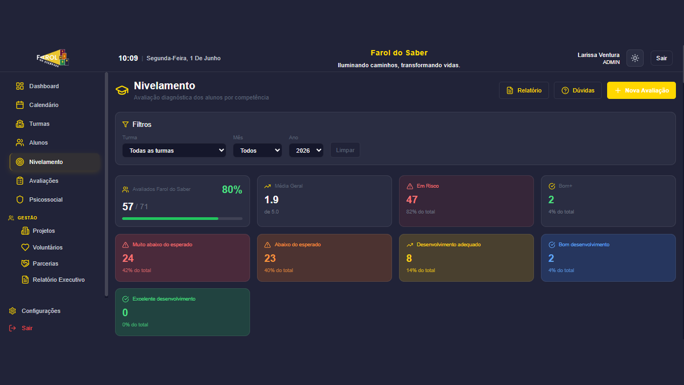Click the Dúvidas help button
The image size is (684, 385).
[x=577, y=91]
